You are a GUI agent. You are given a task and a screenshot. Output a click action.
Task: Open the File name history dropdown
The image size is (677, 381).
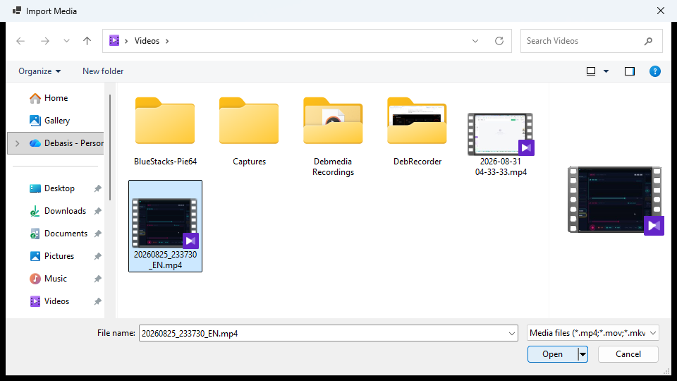click(512, 334)
